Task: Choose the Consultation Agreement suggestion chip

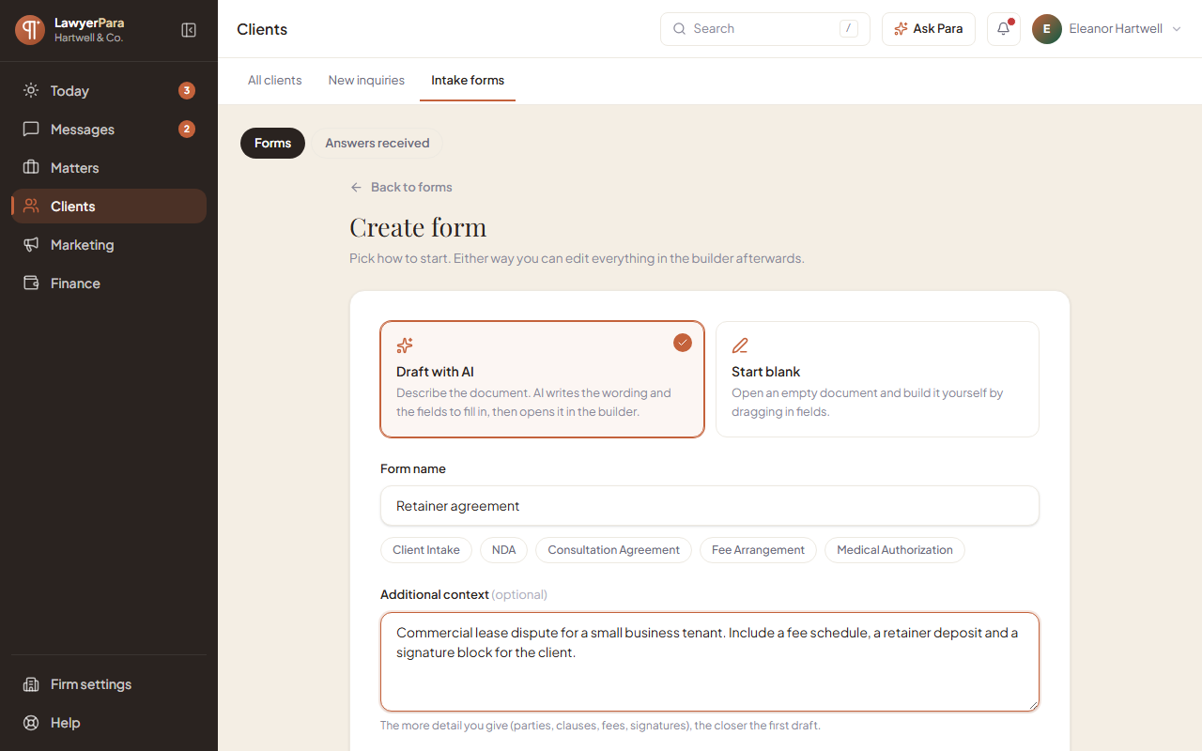Action: click(x=613, y=550)
